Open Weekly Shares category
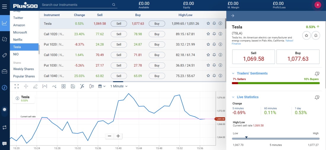The width and height of the screenshot is (326, 150). coord(23,69)
